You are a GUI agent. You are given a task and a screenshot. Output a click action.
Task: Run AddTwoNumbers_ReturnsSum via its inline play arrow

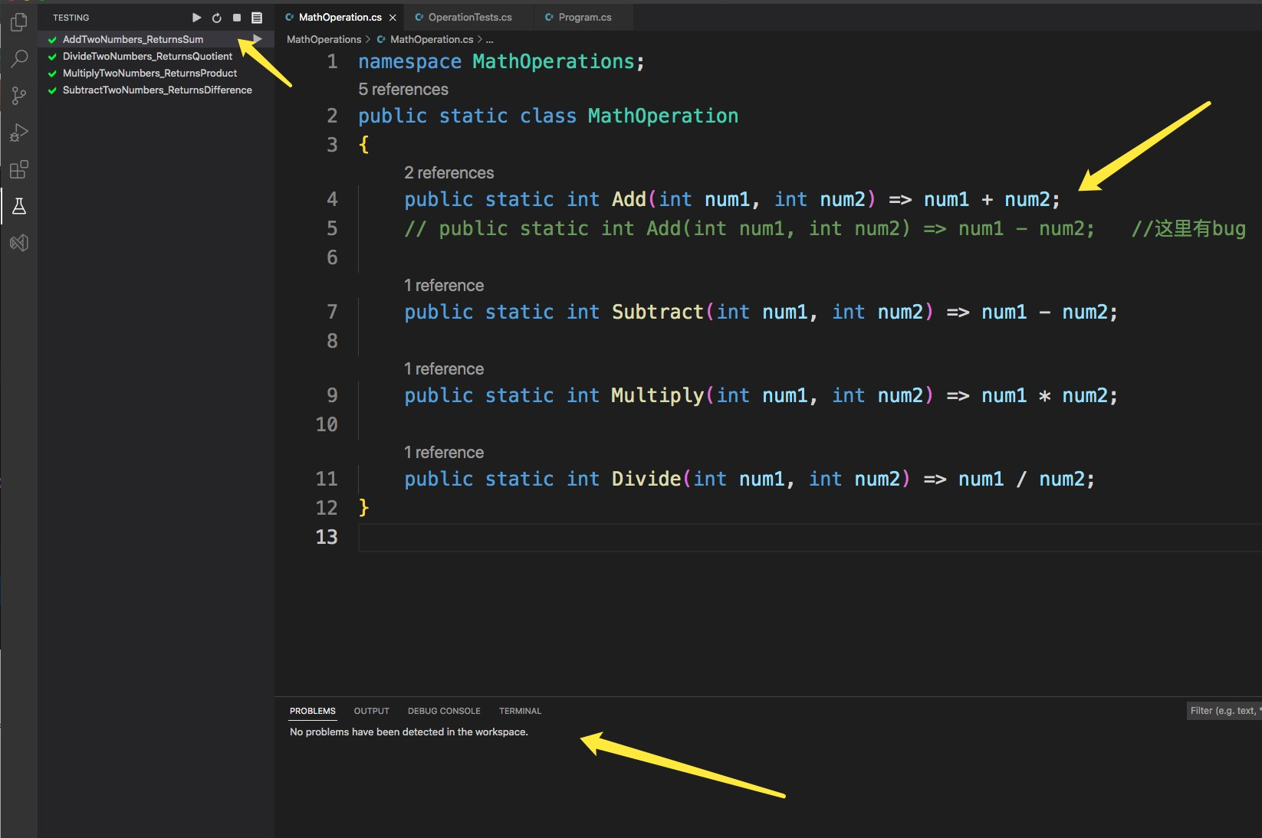[258, 38]
